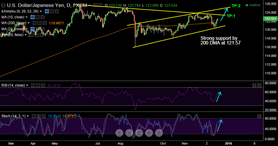Click the Stoch value 76.3783
This screenshot has width=278, height=146.
point(69,116)
